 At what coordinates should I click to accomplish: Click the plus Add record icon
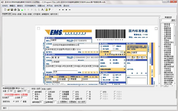point(66,10)
